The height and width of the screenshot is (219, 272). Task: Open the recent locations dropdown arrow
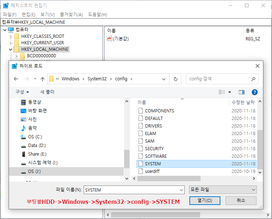click(x=35, y=79)
